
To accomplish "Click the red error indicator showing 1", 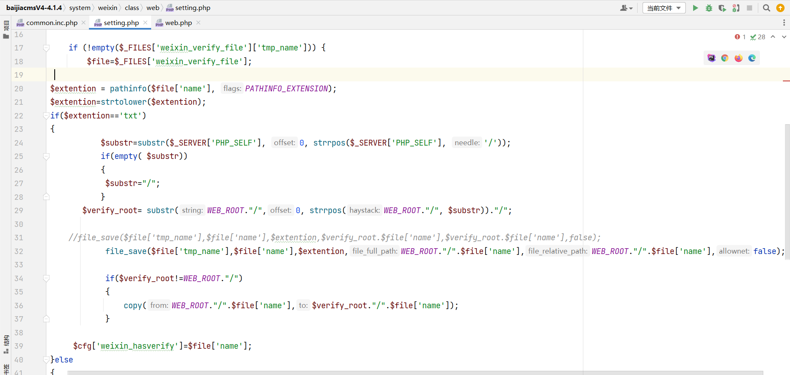I will tap(740, 37).
